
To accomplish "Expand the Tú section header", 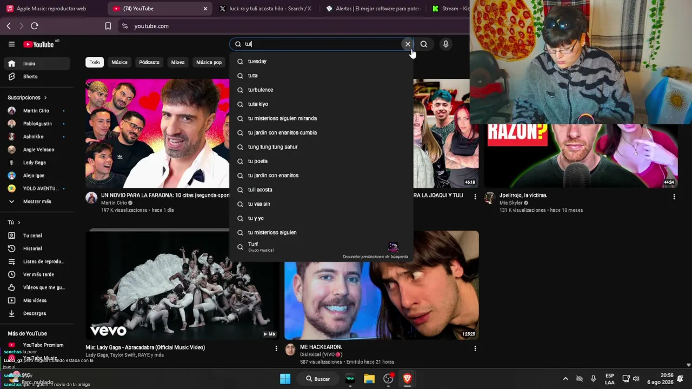I will coord(14,223).
